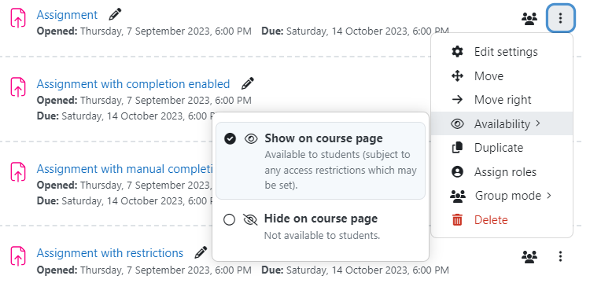Open the Assignment with completion enabled link

pos(133,84)
